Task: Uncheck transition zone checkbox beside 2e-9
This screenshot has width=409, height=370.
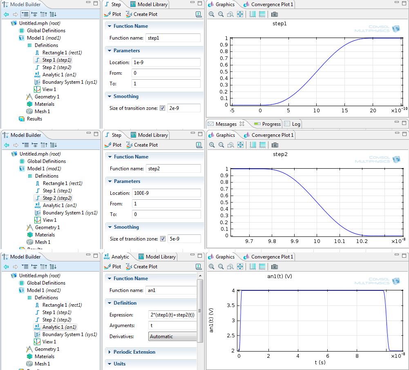Action: click(x=163, y=108)
